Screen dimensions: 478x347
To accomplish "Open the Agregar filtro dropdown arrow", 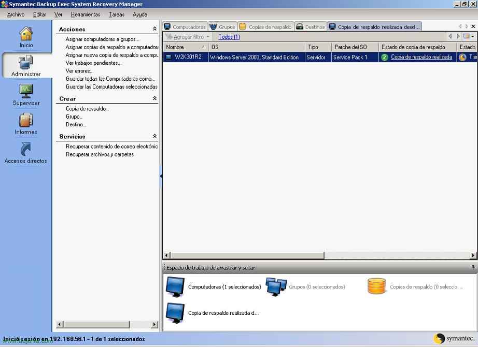I will point(208,37).
